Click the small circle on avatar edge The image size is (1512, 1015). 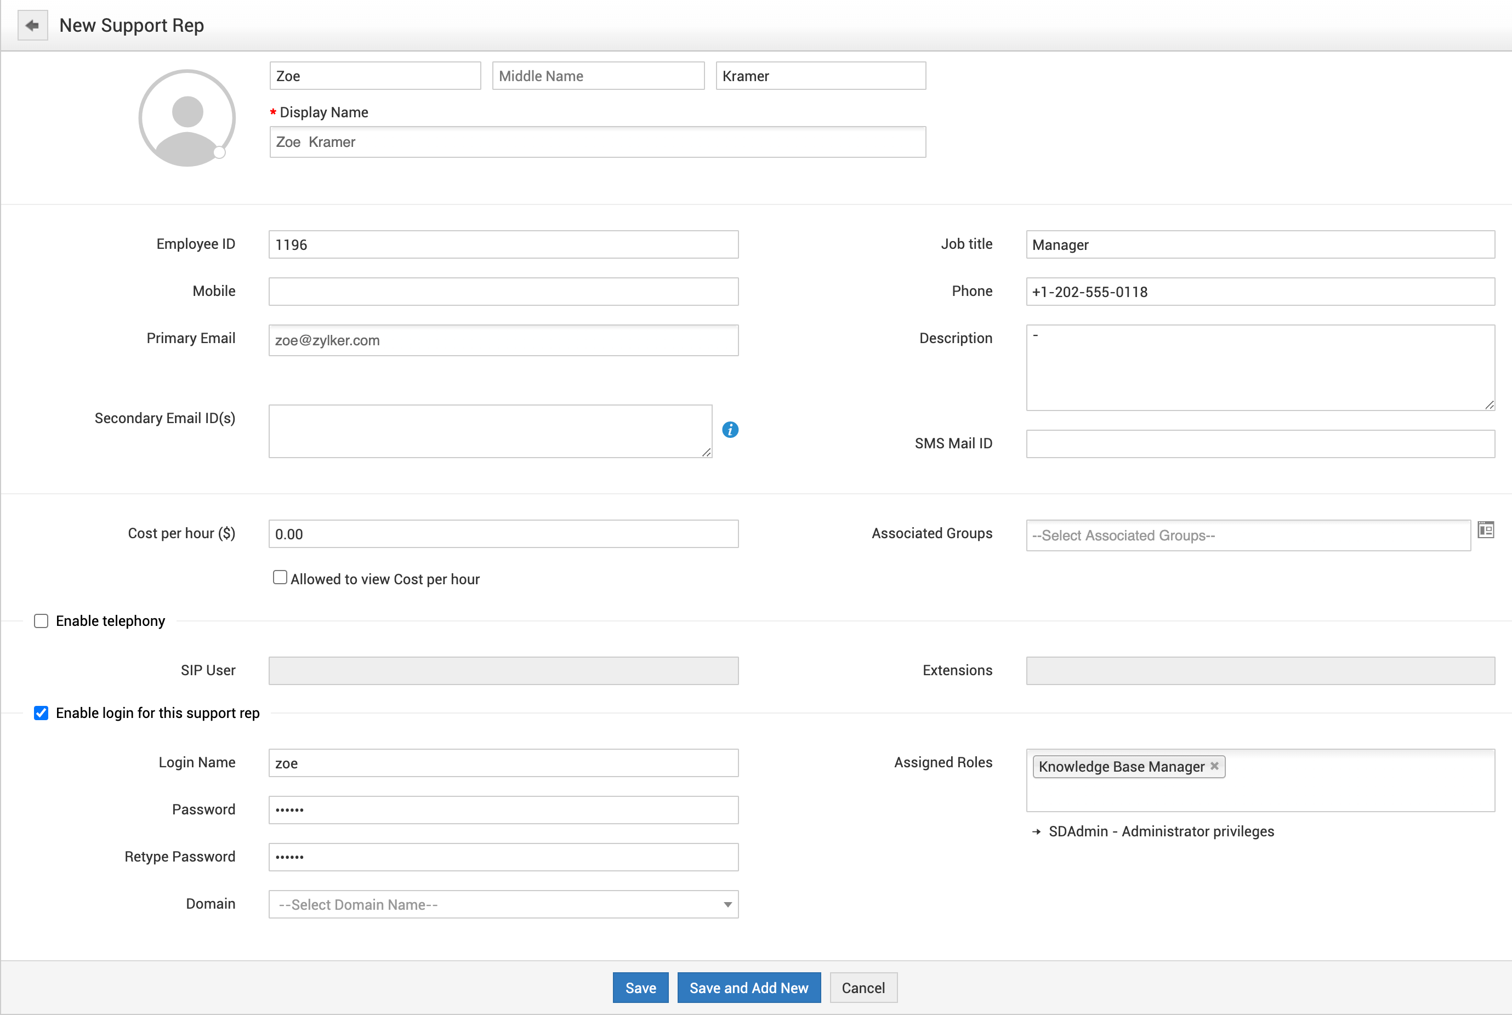(219, 153)
